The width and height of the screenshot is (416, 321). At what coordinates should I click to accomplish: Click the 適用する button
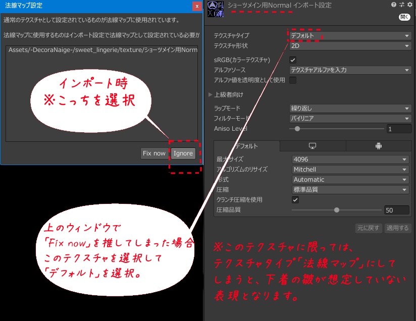point(397,228)
